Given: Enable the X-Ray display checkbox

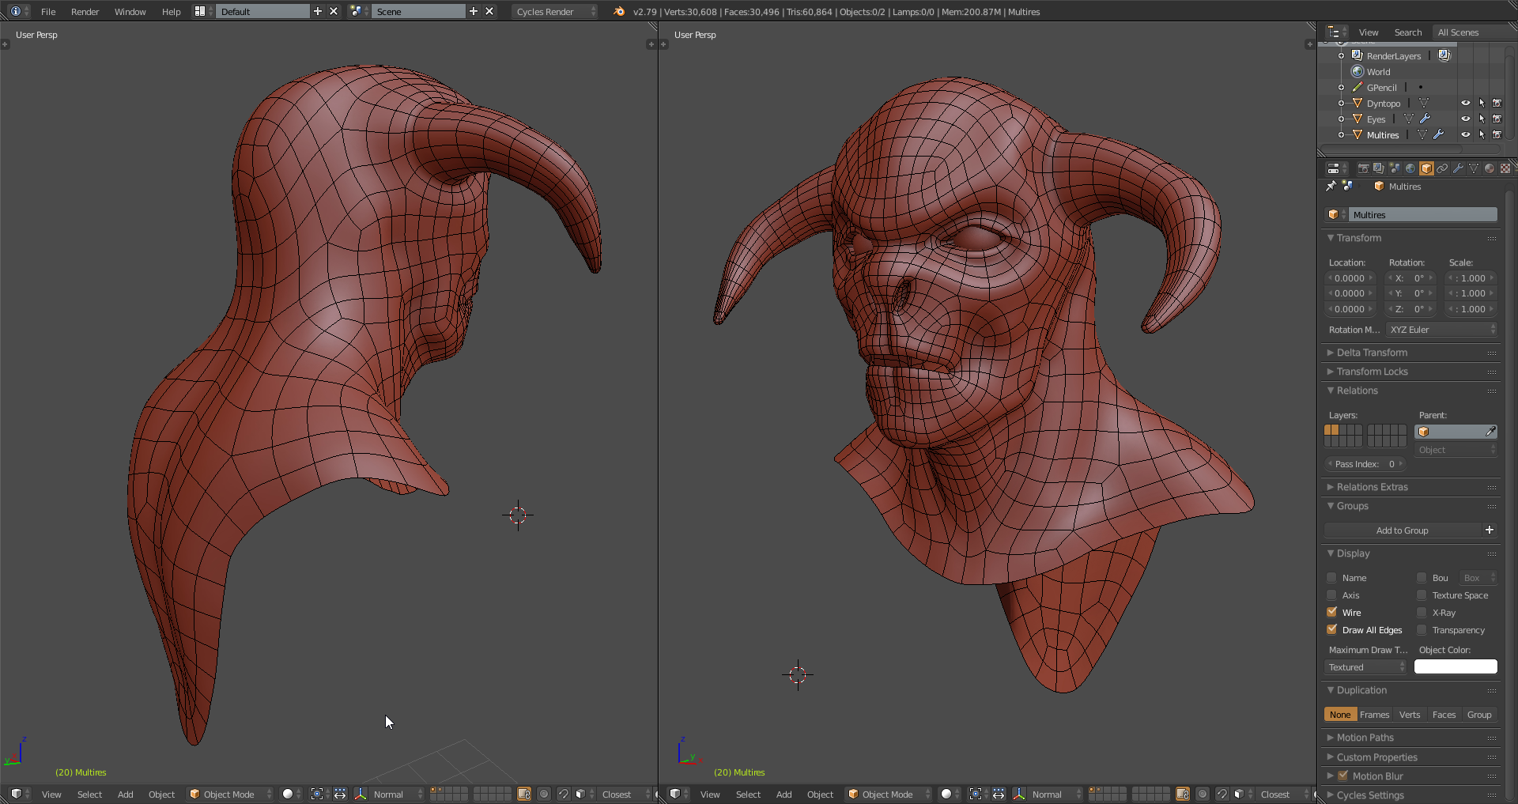Looking at the screenshot, I should [1422, 613].
